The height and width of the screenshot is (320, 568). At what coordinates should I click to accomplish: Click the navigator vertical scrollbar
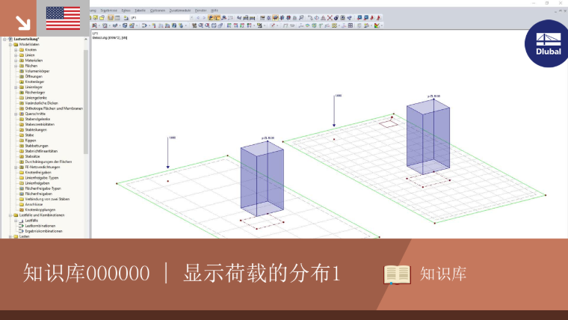pyautogui.click(x=86, y=102)
